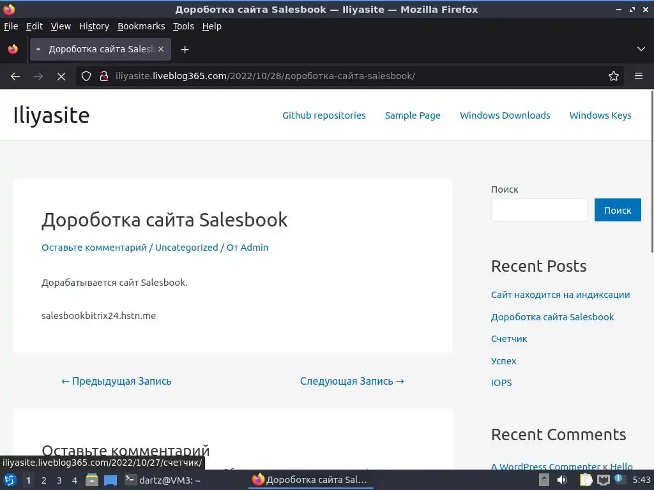This screenshot has height=490, width=654.
Task: Open recent post IOPS
Action: point(501,383)
